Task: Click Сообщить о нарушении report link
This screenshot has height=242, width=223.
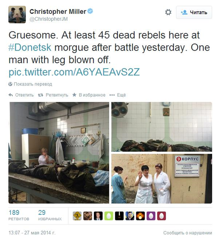Action: point(188,233)
